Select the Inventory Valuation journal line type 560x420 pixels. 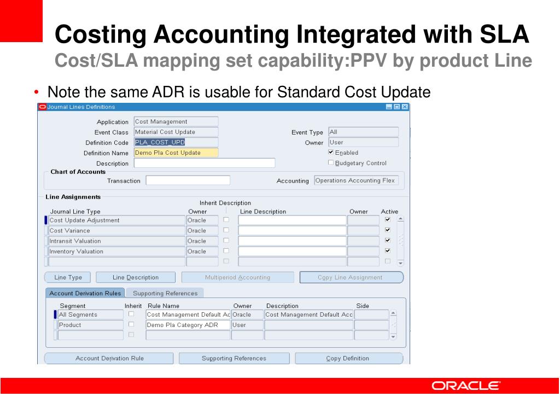point(117,252)
